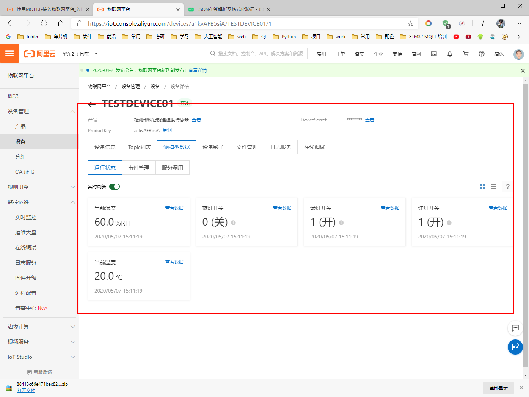Viewport: 529px width, 397px height.
Task: Click info icon next to 蓝灯开关 value
Action: (233, 223)
